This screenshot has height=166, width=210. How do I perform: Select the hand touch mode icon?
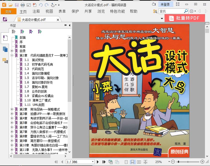tap(53, 5)
